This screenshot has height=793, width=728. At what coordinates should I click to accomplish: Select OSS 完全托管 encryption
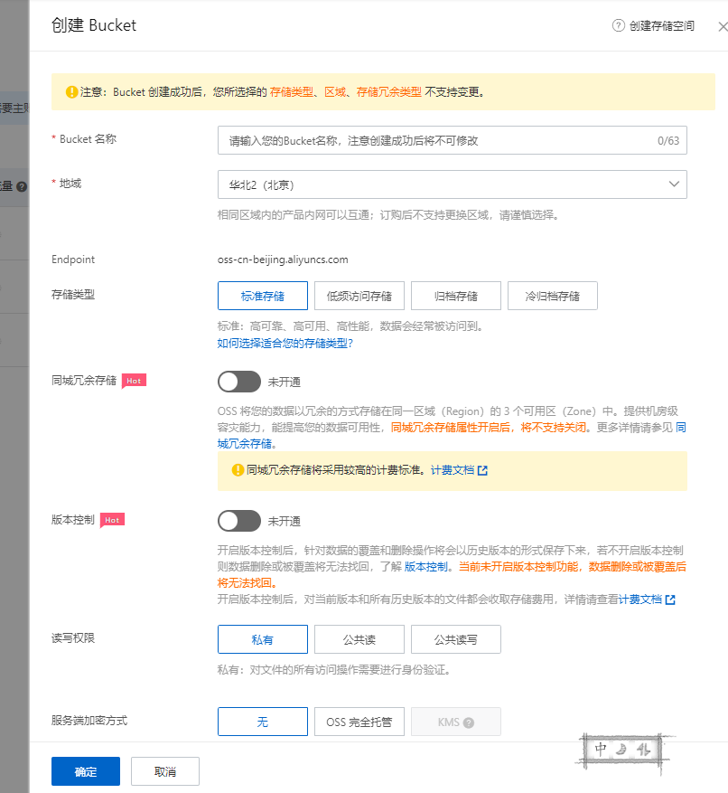click(359, 722)
